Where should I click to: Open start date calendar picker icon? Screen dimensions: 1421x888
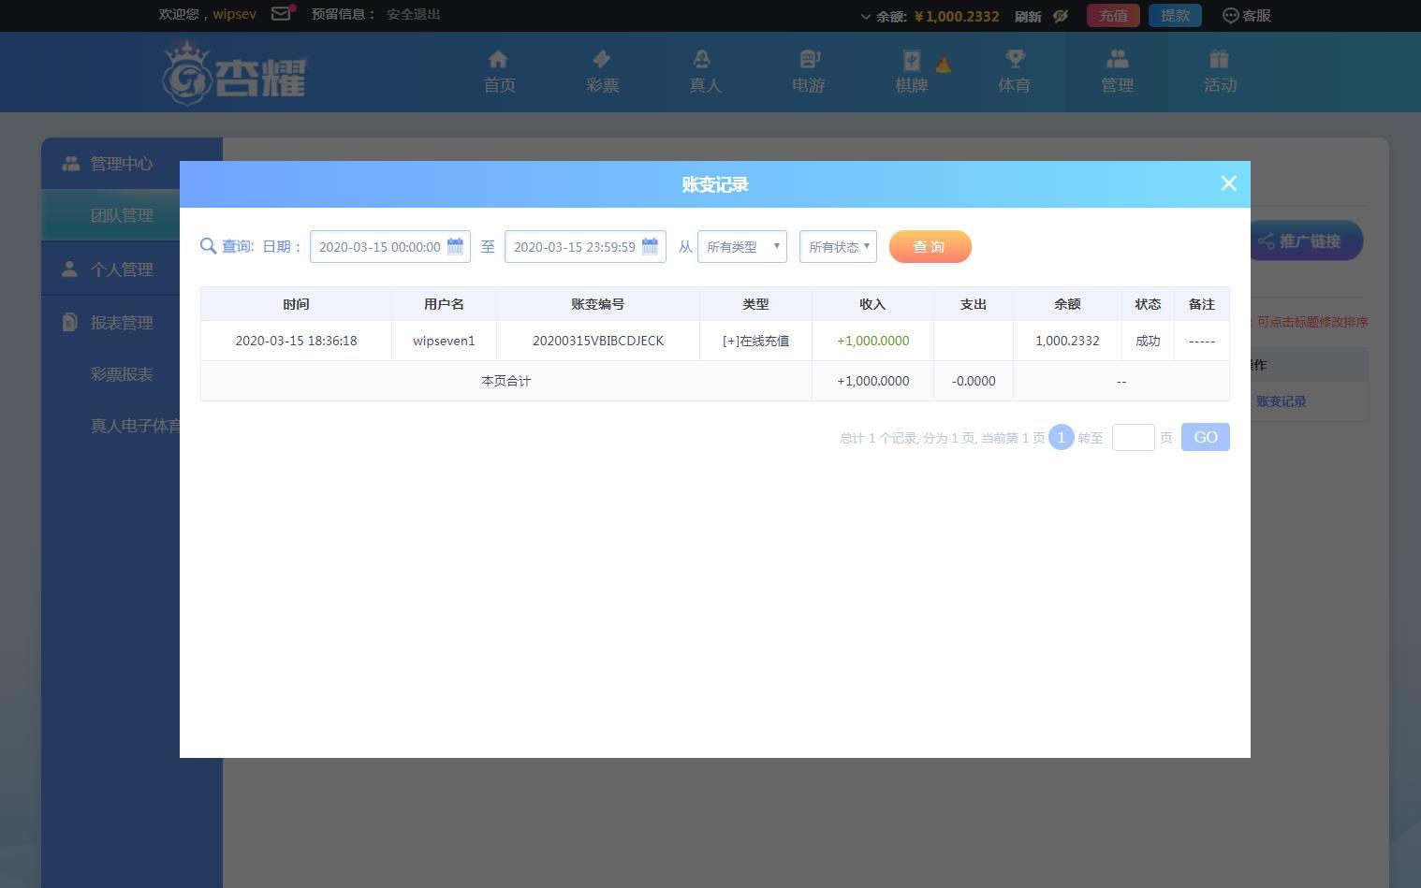click(455, 247)
